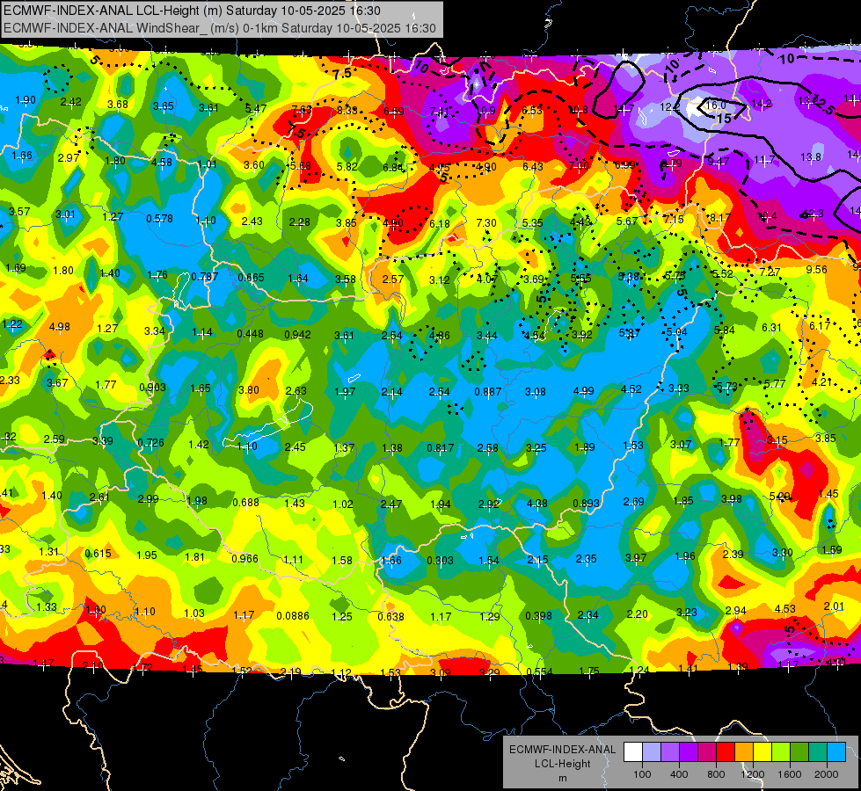861x791 pixels.
Task: Click the wind shear value 0.638
Action: pos(390,616)
